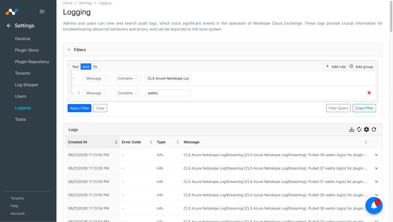Grab the webtx rule drag handle
The image size is (393, 222).
pos(79,93)
